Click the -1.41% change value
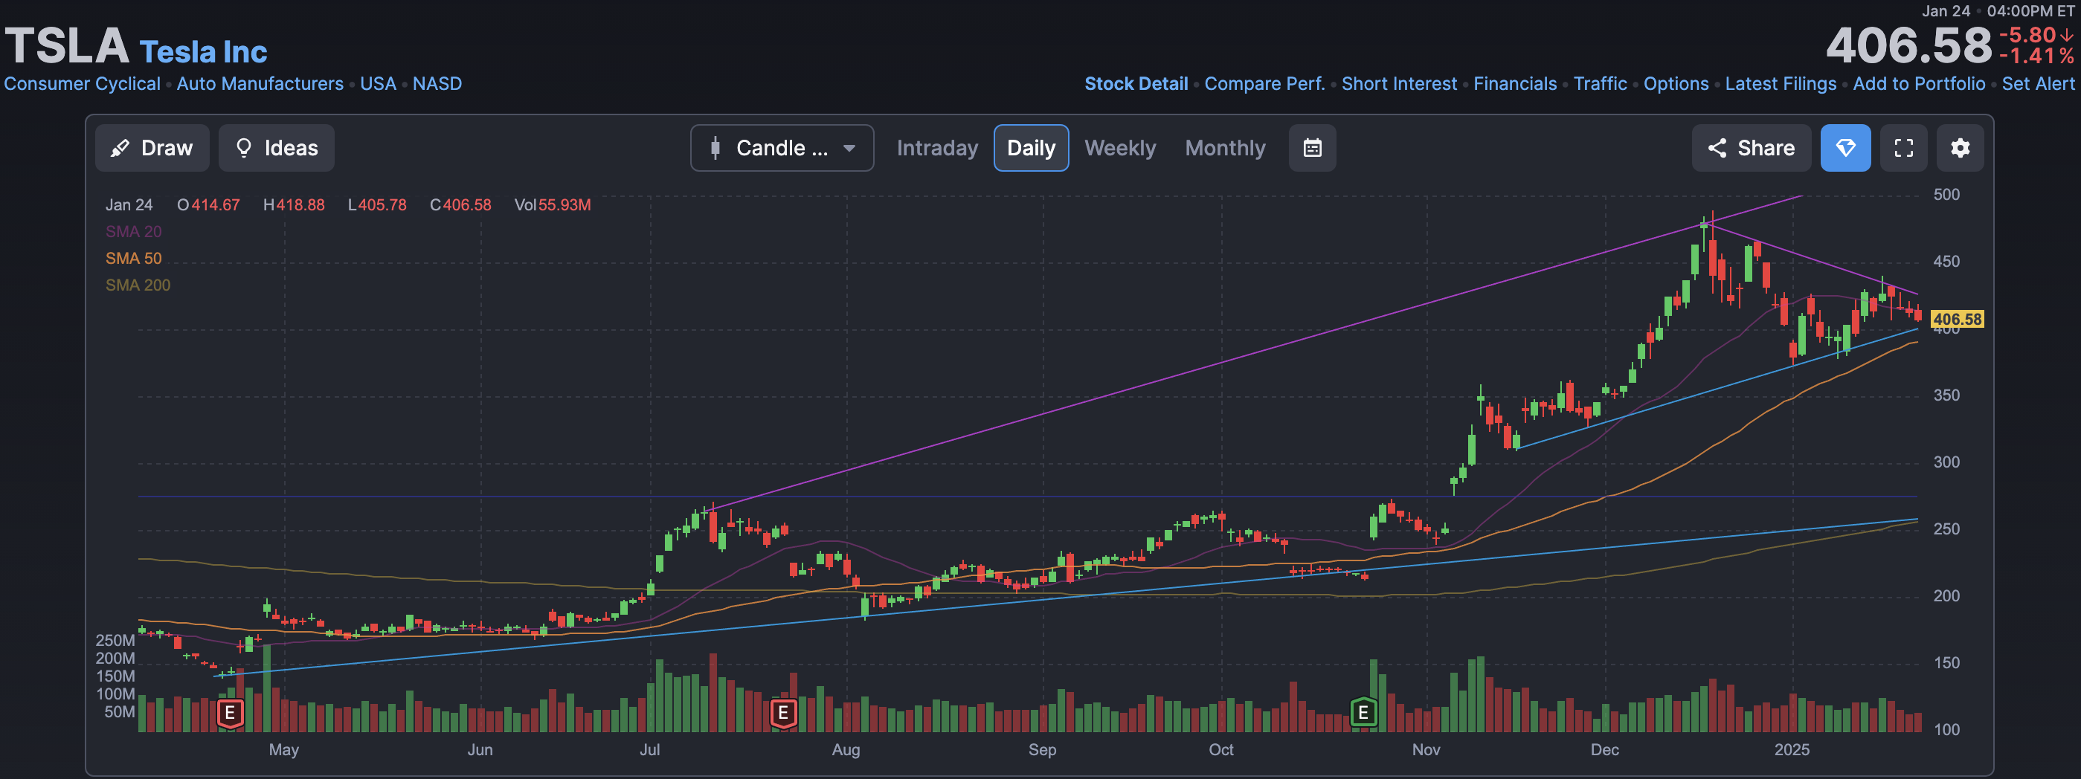This screenshot has height=779, width=2081. pos(2036,56)
